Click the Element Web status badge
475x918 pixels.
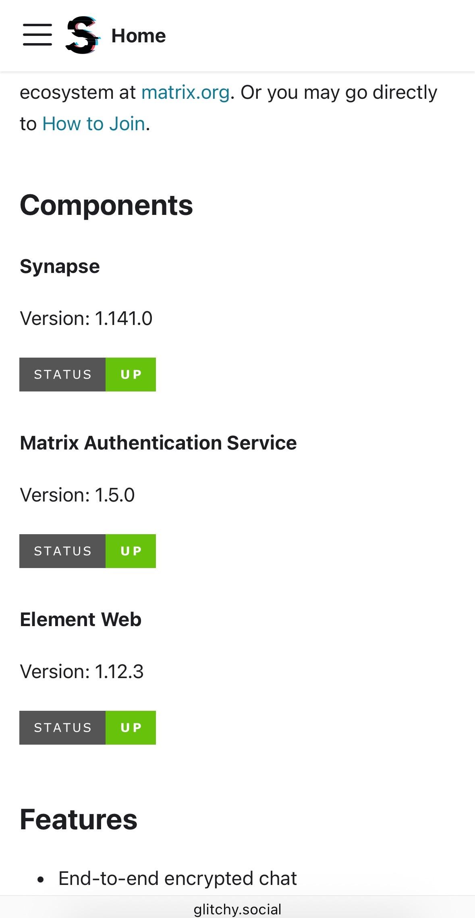pos(87,728)
